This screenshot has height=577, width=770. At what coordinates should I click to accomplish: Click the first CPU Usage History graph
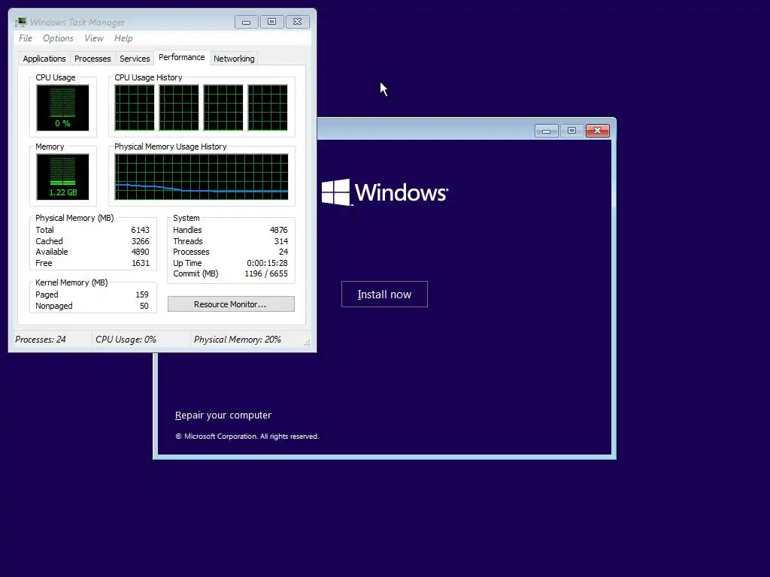[x=135, y=108]
